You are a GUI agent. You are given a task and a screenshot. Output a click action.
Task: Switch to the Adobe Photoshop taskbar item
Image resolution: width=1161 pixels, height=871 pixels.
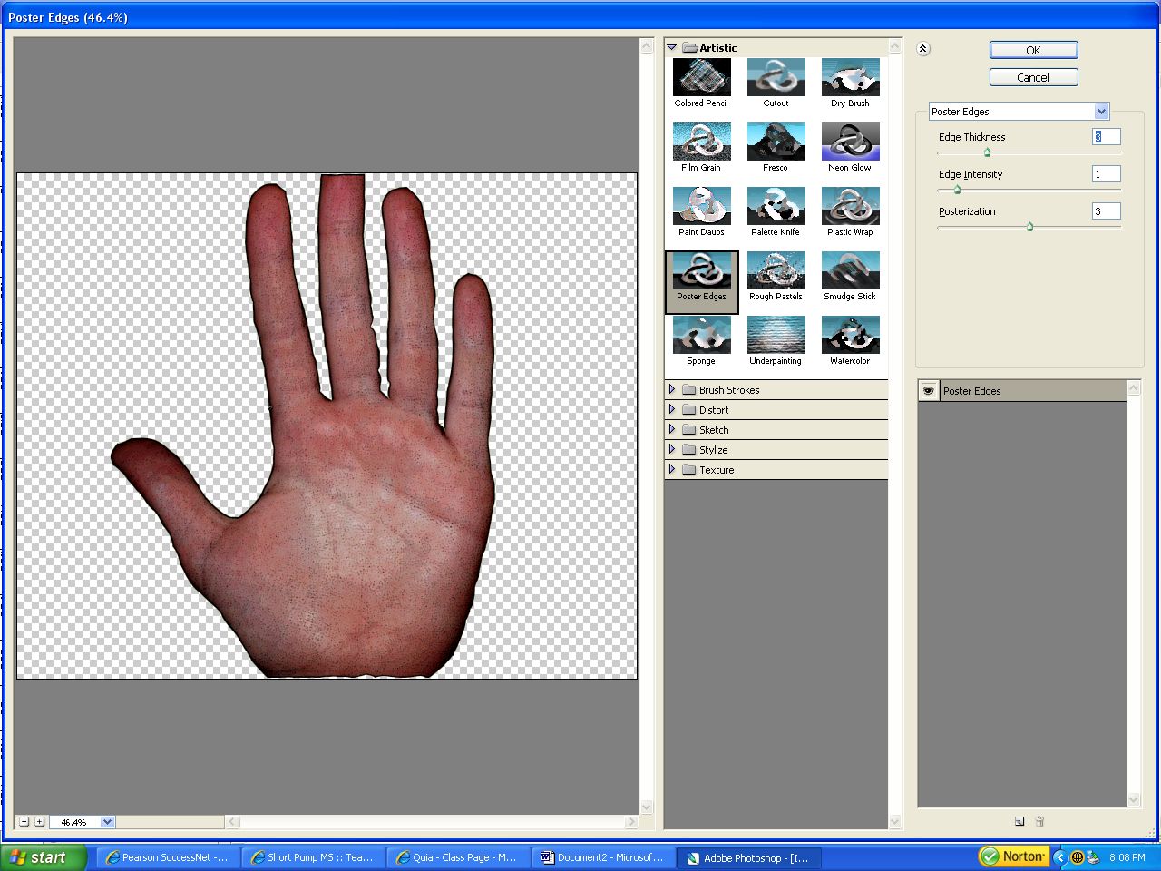(749, 857)
